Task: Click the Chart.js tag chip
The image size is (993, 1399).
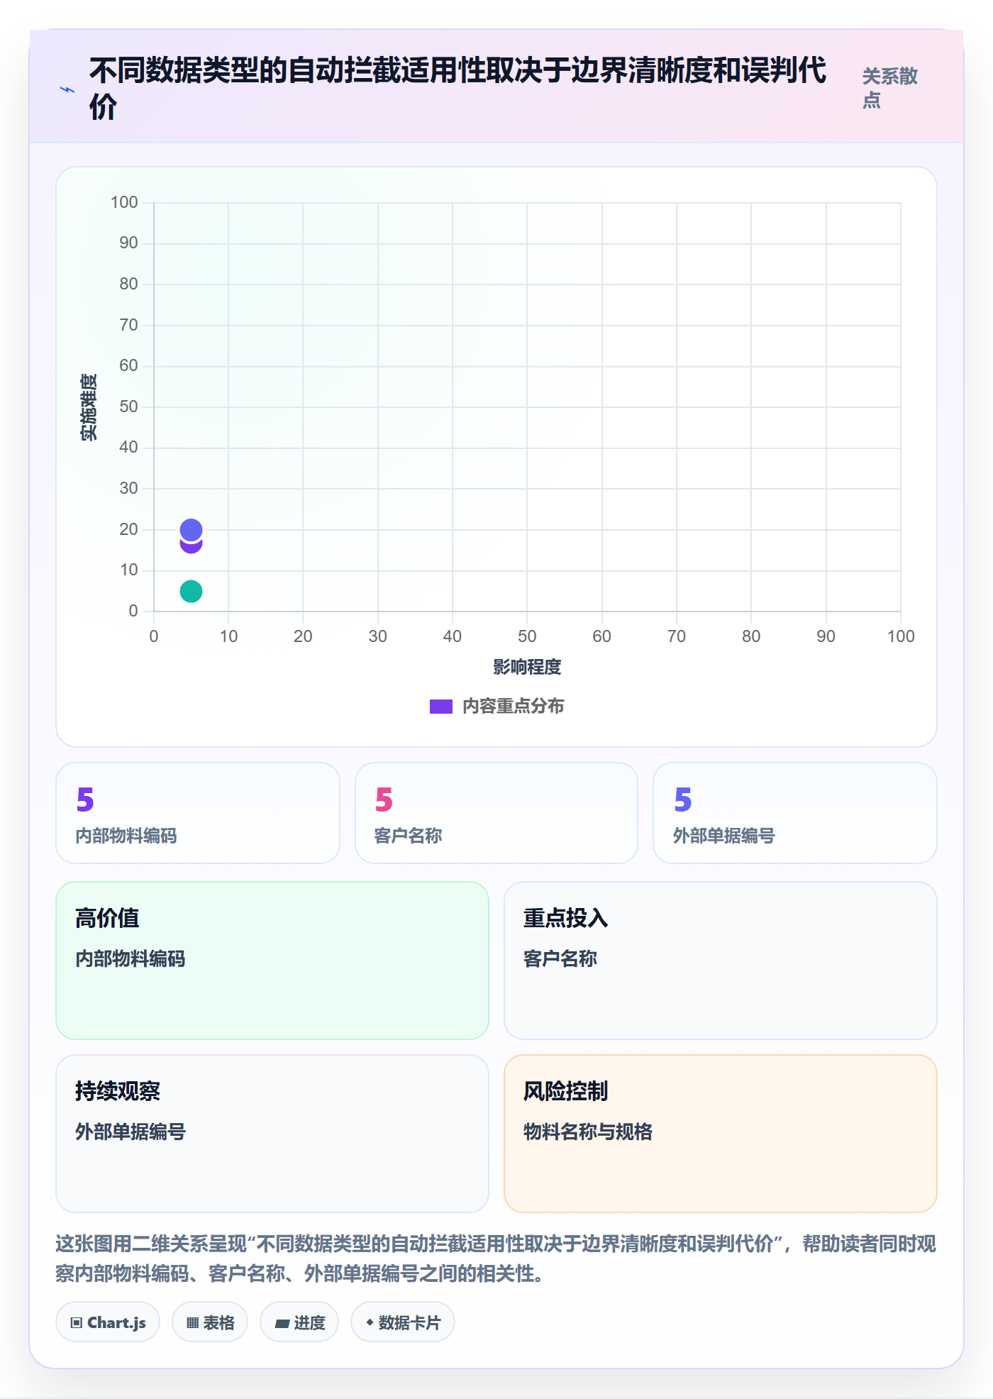Action: tap(108, 1322)
